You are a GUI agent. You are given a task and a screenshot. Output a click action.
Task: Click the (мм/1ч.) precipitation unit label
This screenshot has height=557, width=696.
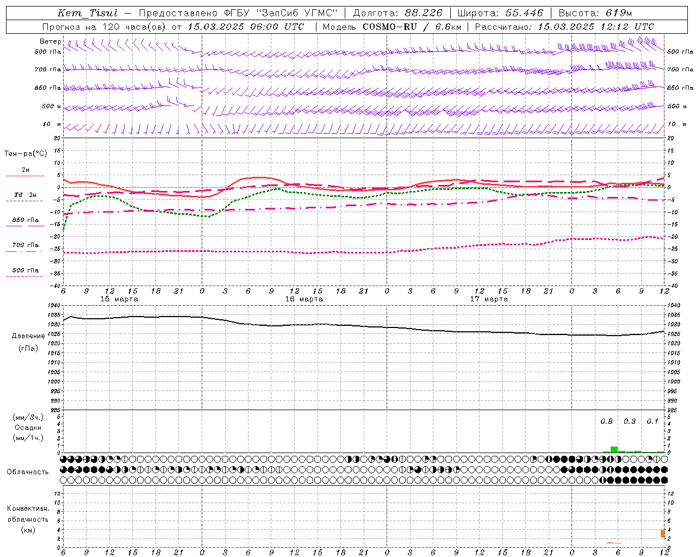coord(28,438)
